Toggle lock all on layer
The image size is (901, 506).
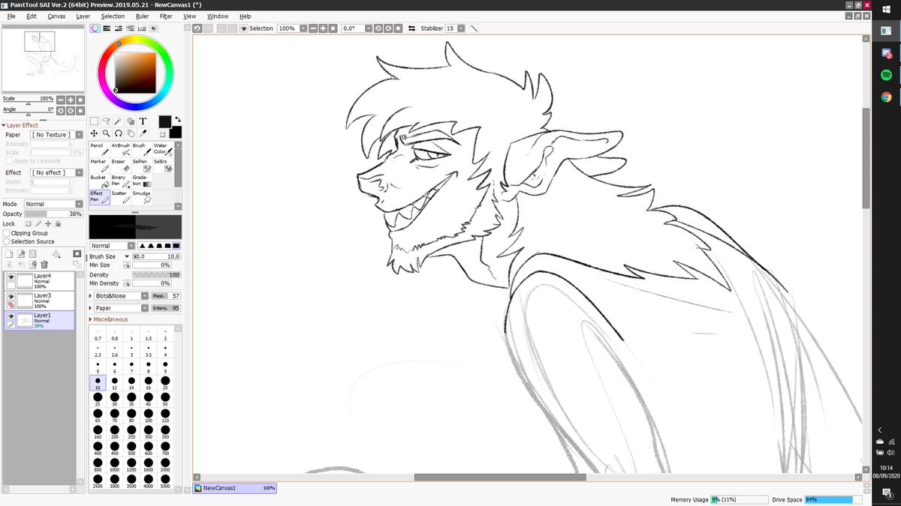[58, 223]
